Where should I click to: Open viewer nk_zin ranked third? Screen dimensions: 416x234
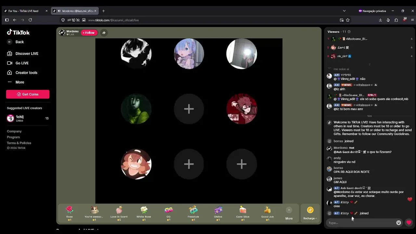click(x=370, y=56)
